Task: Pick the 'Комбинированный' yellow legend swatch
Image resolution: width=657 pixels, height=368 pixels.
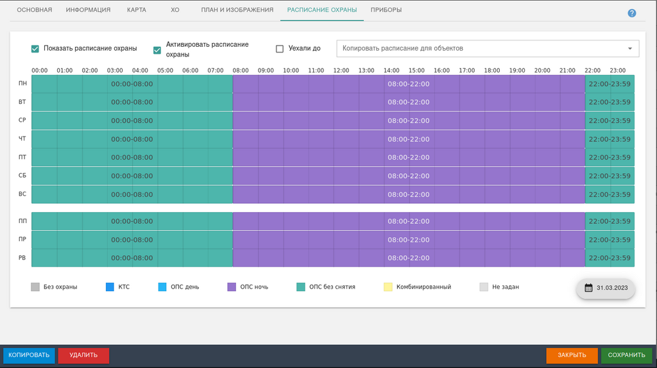Action: click(x=388, y=287)
